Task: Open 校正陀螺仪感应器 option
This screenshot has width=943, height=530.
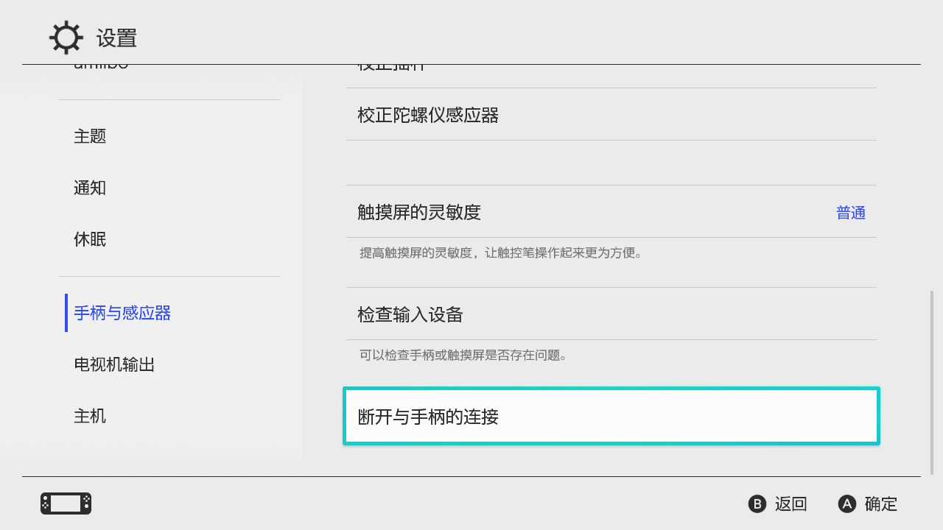Action: (x=428, y=115)
